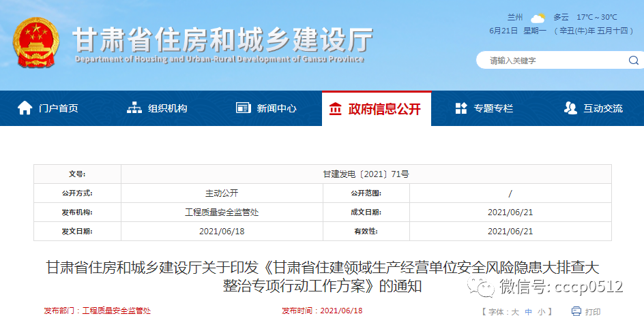Image resolution: width=644 pixels, height=316 pixels.
Task: Set font size to 大
Action: tap(515, 311)
